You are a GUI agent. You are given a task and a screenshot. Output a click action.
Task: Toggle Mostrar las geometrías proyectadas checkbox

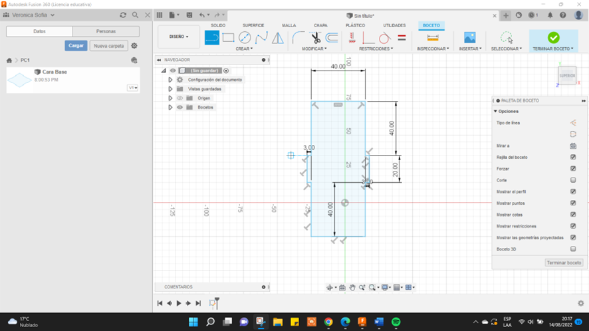pyautogui.click(x=573, y=237)
